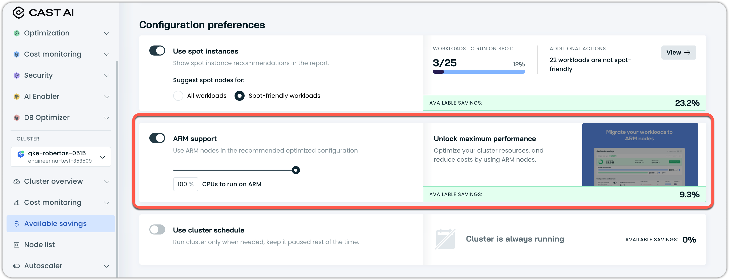Turn off the ARM support toggle
The width and height of the screenshot is (729, 280).
point(157,138)
